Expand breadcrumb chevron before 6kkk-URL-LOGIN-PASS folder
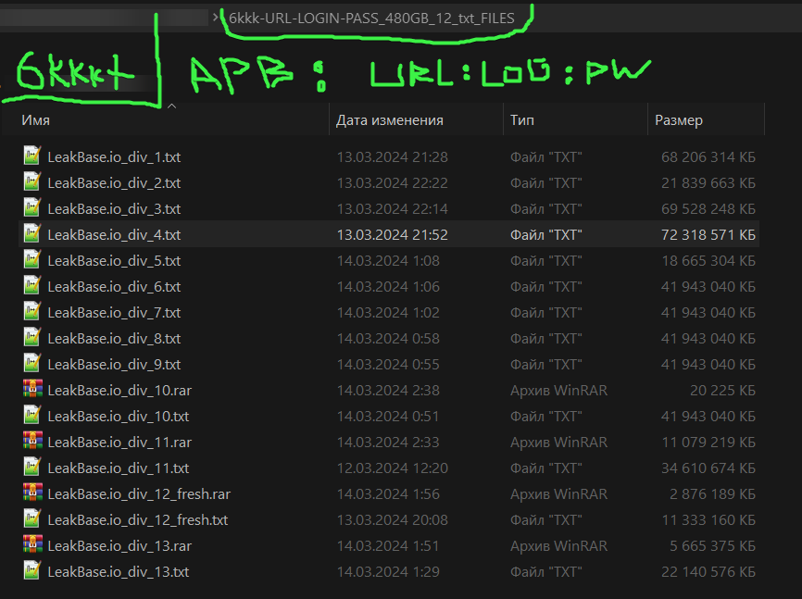Screen dimensions: 802x599 click(x=216, y=18)
